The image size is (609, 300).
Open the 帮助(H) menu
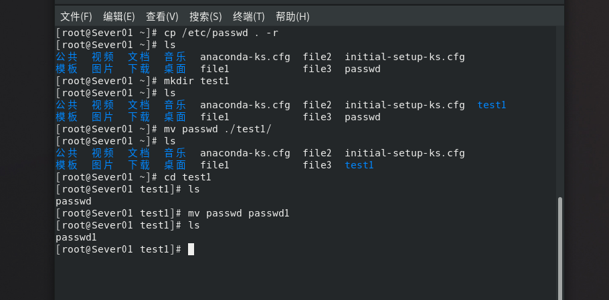point(292,16)
